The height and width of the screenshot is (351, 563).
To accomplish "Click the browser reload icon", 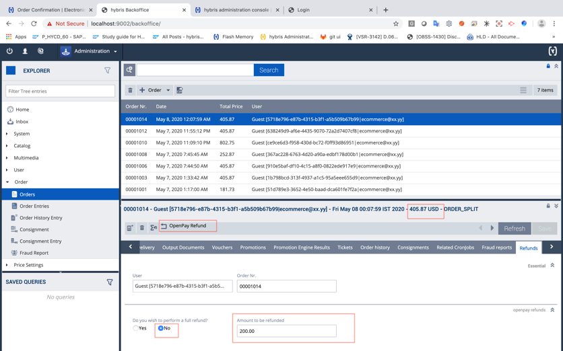I will (34, 24).
